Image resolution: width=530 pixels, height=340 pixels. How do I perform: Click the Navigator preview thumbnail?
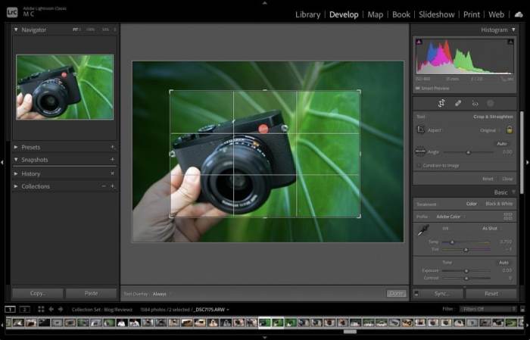click(x=65, y=87)
